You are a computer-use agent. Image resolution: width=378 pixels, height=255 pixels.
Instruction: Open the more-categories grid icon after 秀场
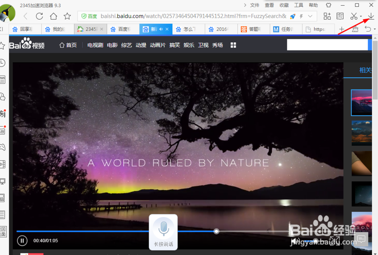233,45
